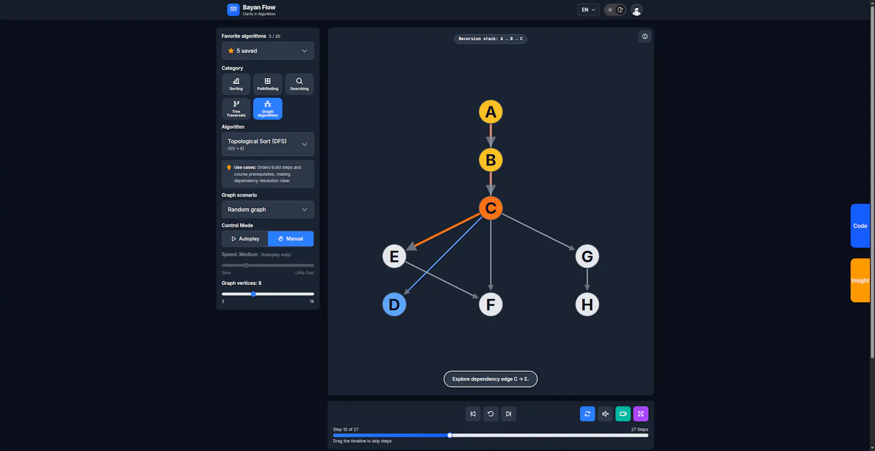875x451 pixels.
Task: Click graph node C
Action: [491, 208]
